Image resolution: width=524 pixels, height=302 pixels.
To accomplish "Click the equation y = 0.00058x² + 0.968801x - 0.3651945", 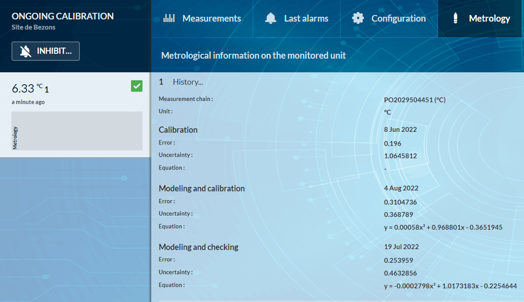I will [443, 227].
